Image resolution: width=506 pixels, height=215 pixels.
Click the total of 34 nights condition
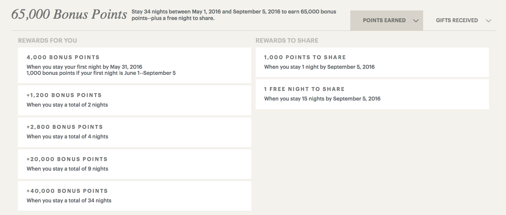click(69, 201)
